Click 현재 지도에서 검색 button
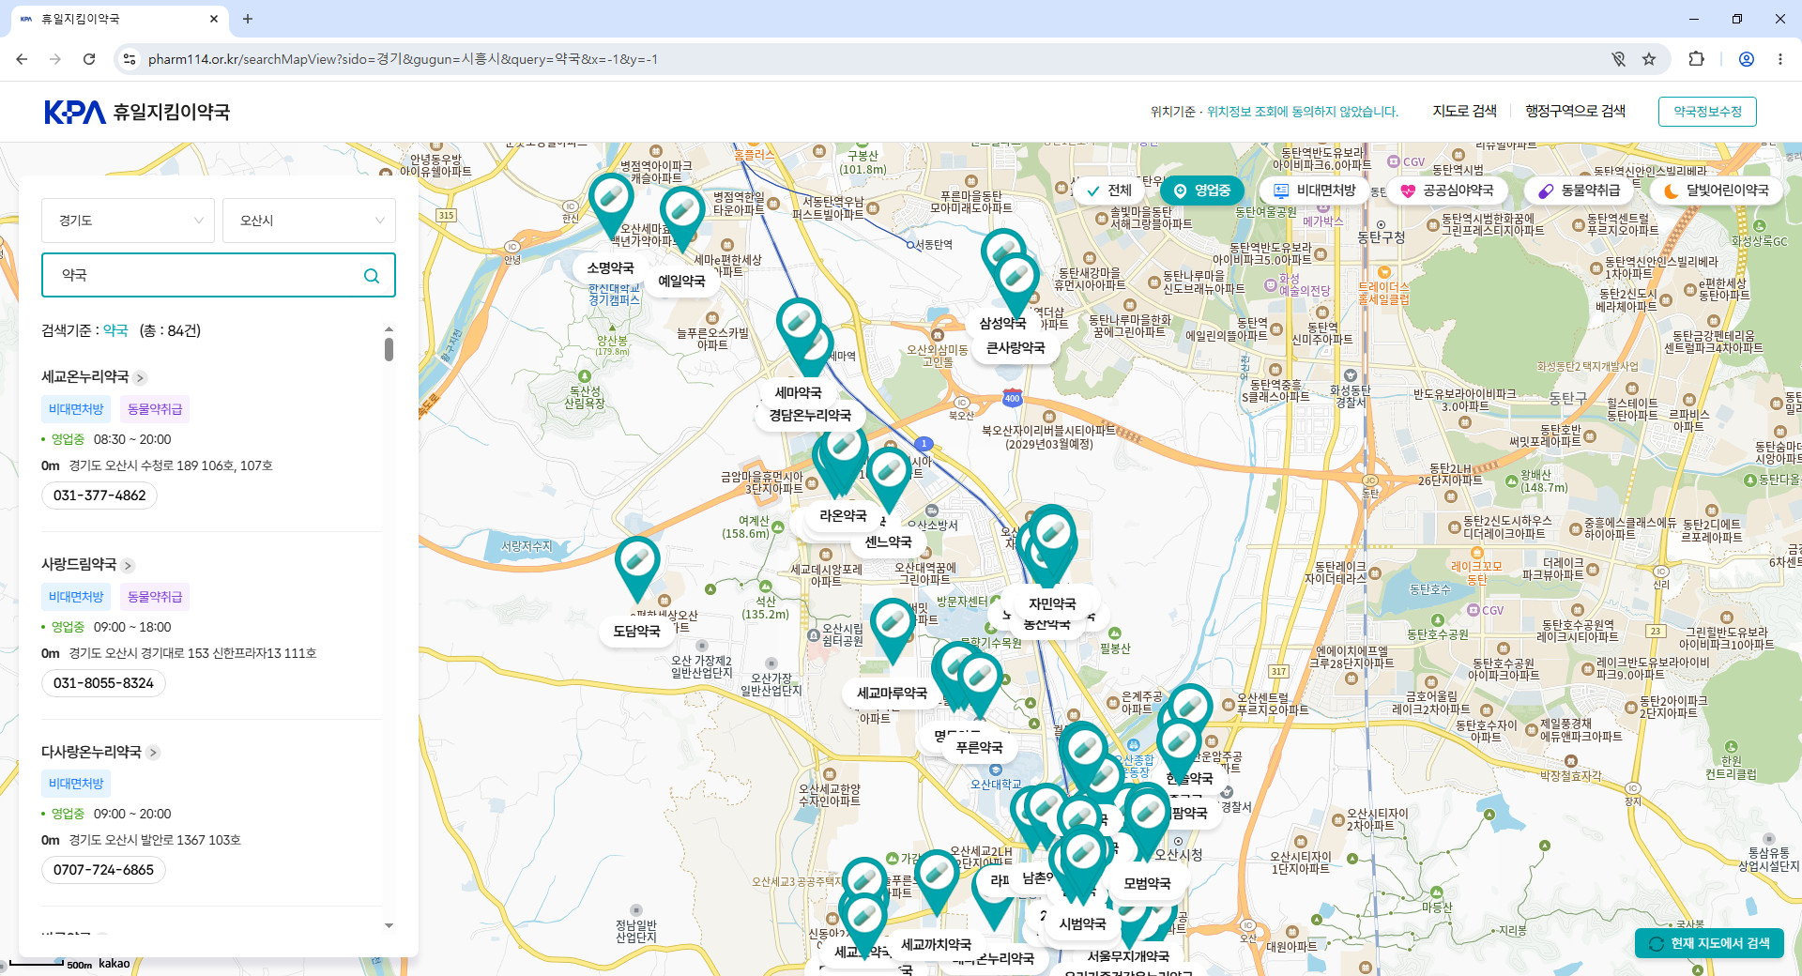The height and width of the screenshot is (976, 1802). [1709, 943]
